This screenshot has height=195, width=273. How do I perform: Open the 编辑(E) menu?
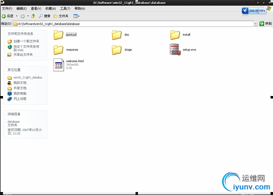[x=21, y=8]
